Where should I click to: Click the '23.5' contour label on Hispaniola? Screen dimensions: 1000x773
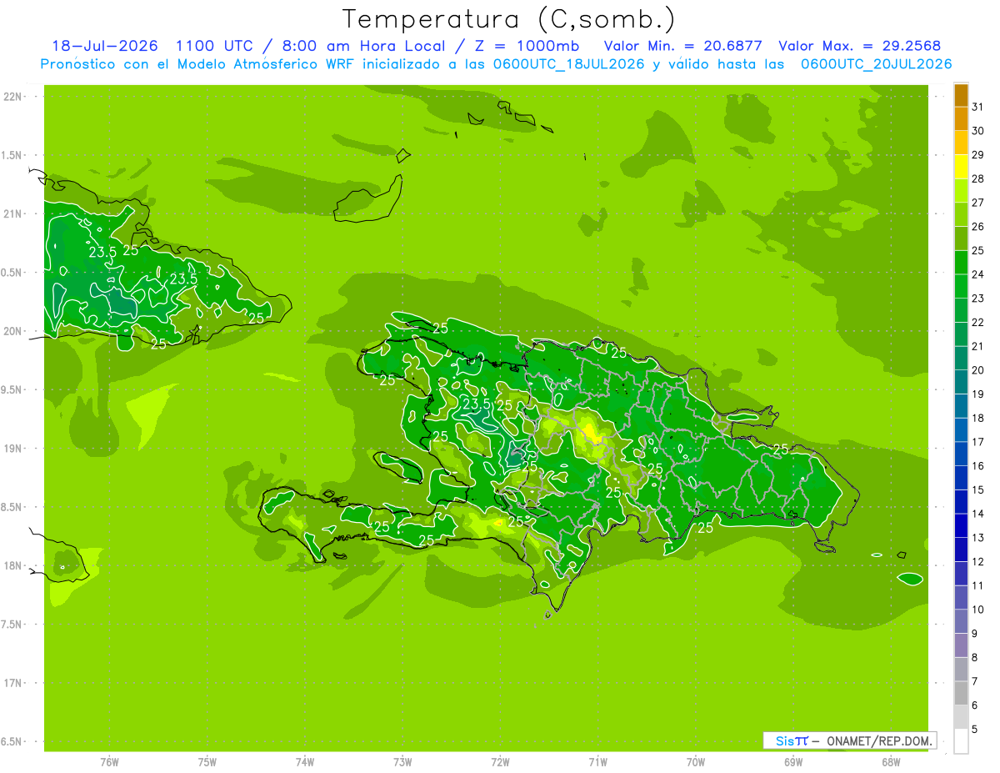coord(477,404)
